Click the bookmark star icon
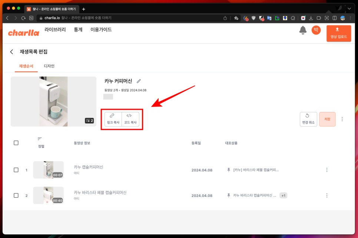Viewport: 358px width, 238px height. 236,18
